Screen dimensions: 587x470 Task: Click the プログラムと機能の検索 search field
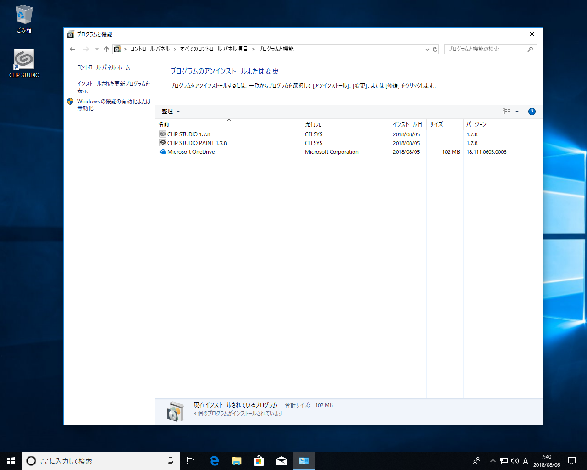486,49
